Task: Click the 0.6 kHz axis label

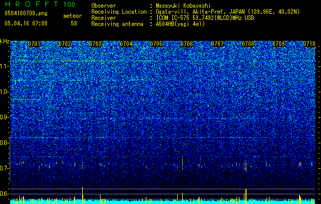Action: pos(4,194)
